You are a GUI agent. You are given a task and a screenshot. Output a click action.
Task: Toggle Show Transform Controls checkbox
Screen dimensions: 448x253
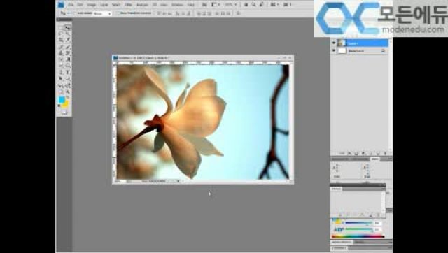[x=118, y=13]
